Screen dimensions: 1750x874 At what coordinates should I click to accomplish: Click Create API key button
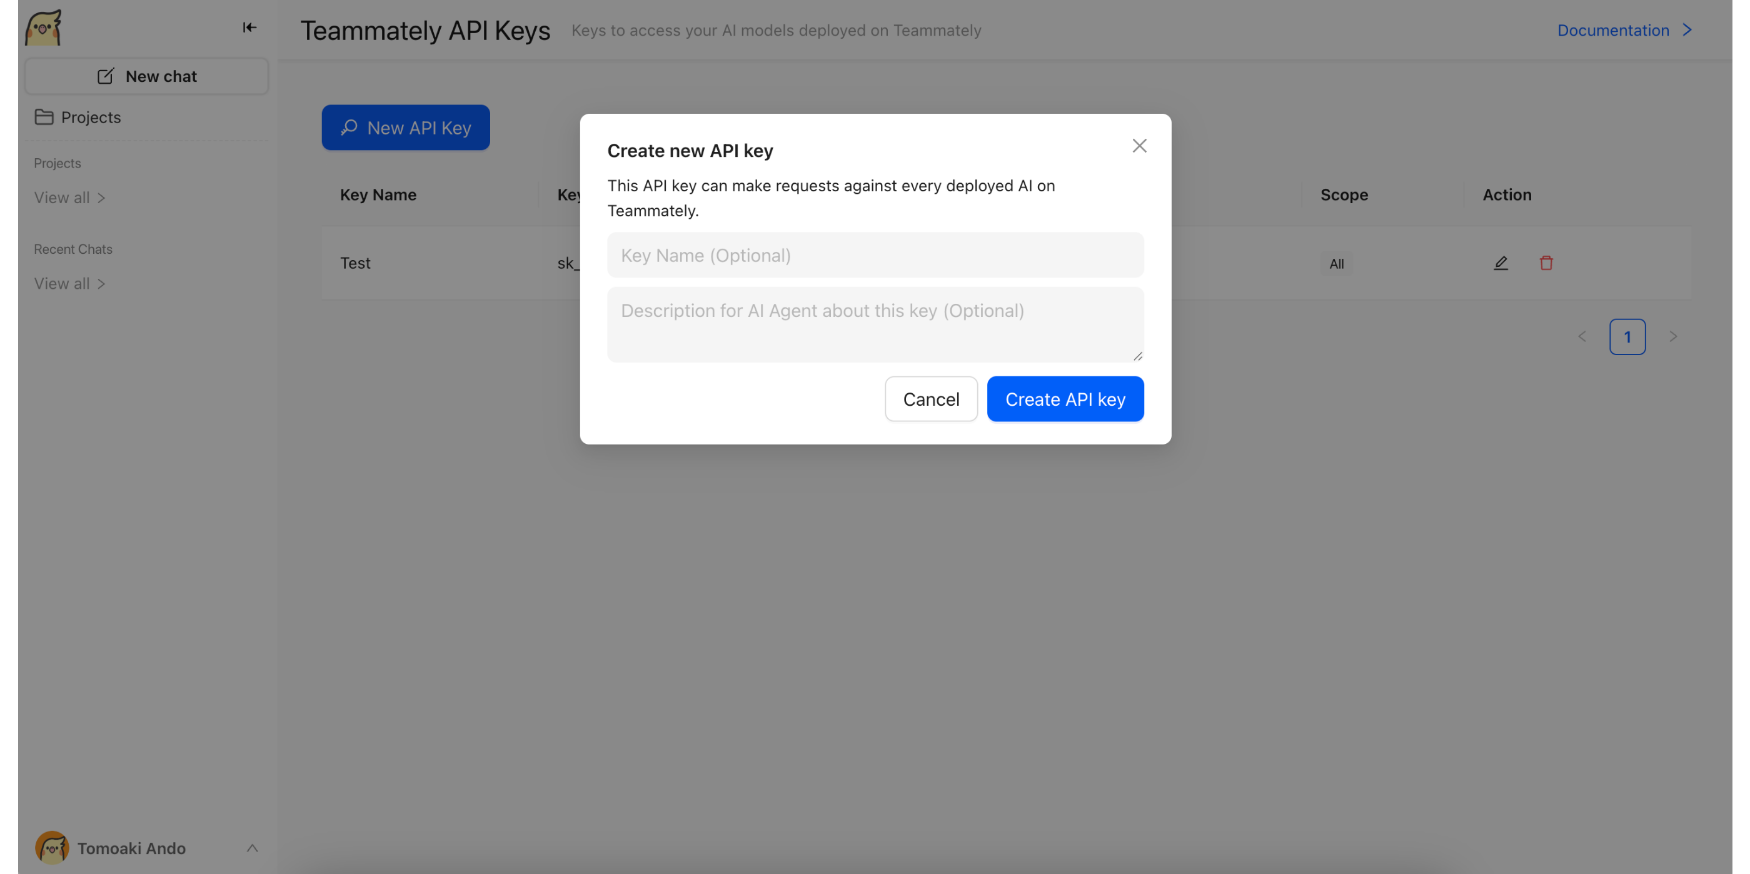coord(1065,399)
